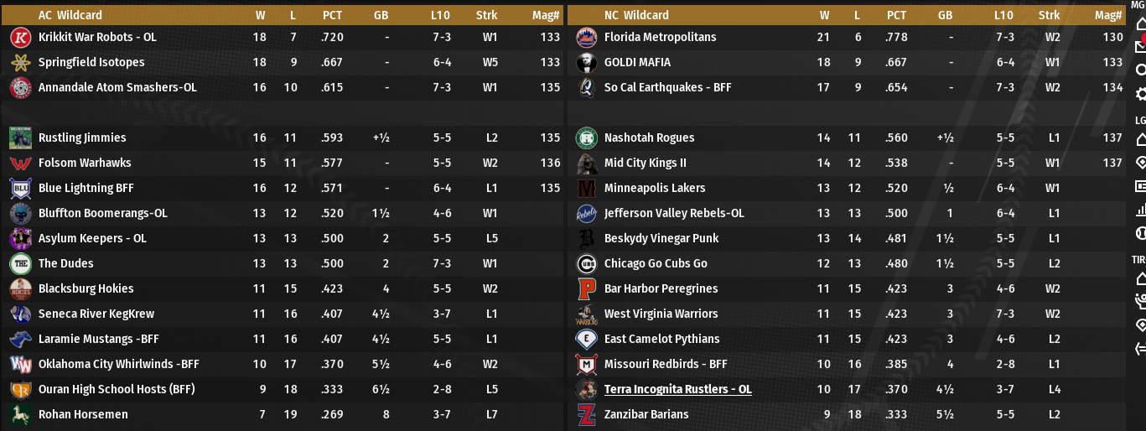This screenshot has width=1146, height=431.
Task: Click the Oklahoma City Whirlwinds logo
Action: (x=20, y=365)
